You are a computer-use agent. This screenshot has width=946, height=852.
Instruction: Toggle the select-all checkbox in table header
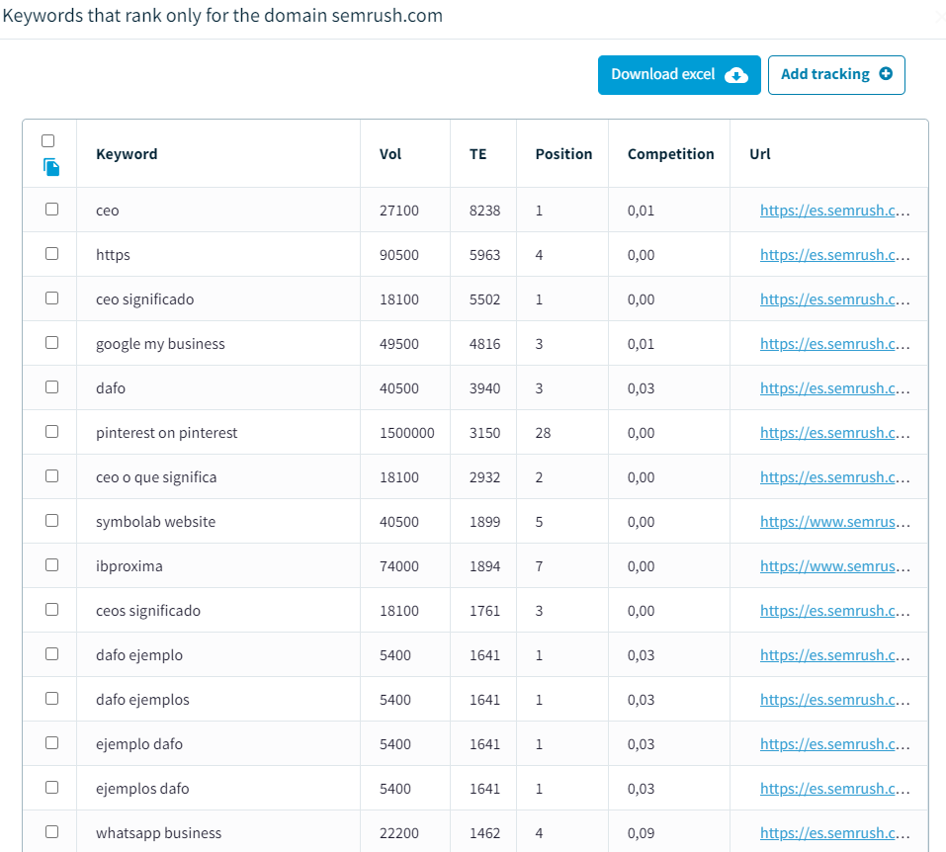coord(48,140)
